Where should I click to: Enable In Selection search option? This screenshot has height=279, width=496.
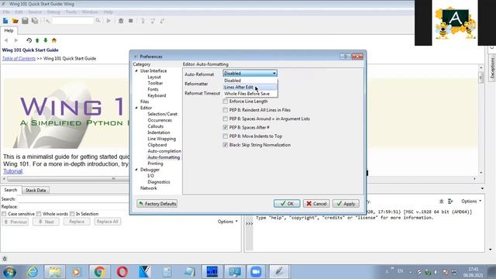click(x=72, y=214)
